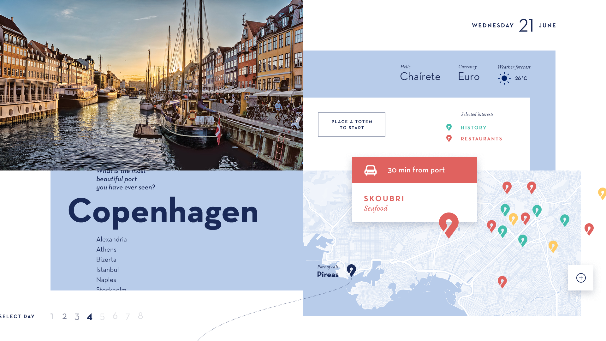This screenshot has height=341, width=606.
Task: Open the SKOUBRI restaurant card title
Action: 384,199
